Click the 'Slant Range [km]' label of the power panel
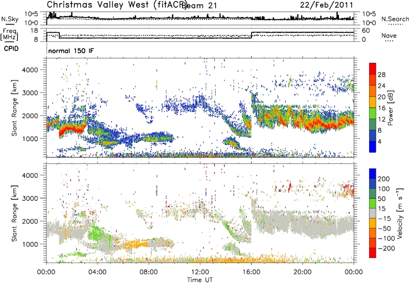 tap(14, 108)
